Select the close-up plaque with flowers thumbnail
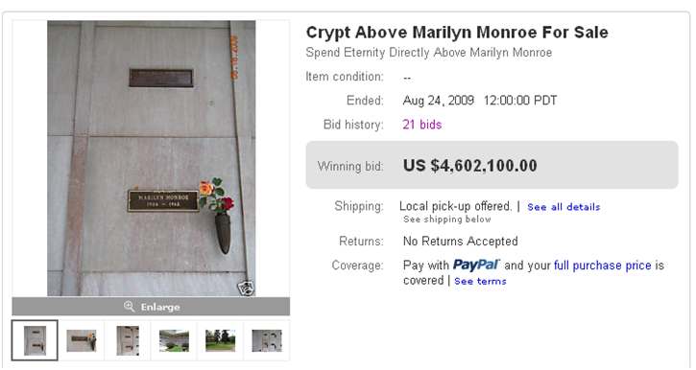The image size is (696, 370). click(82, 340)
